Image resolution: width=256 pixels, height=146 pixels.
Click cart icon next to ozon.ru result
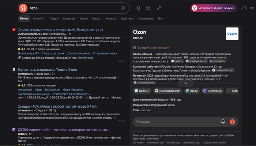point(30,134)
